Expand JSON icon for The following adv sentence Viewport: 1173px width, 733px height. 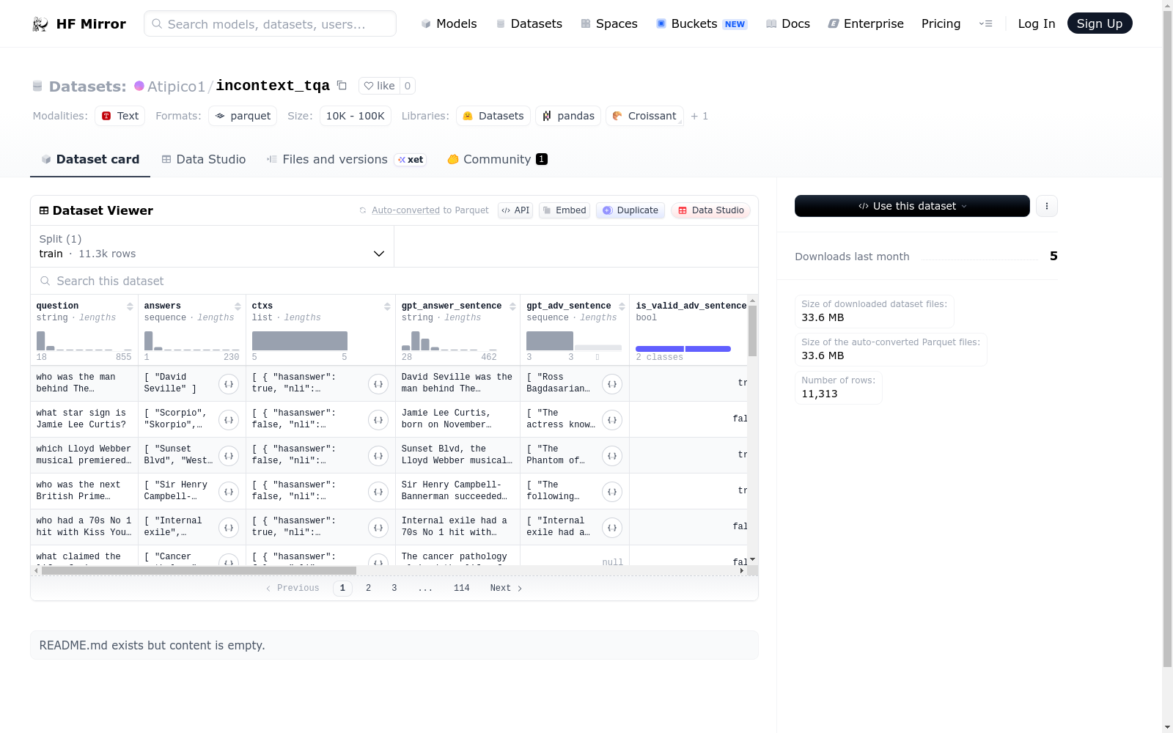(612, 491)
